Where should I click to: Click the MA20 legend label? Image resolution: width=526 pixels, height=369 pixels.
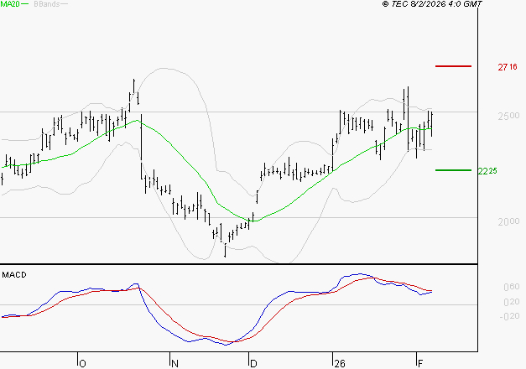(10, 4)
